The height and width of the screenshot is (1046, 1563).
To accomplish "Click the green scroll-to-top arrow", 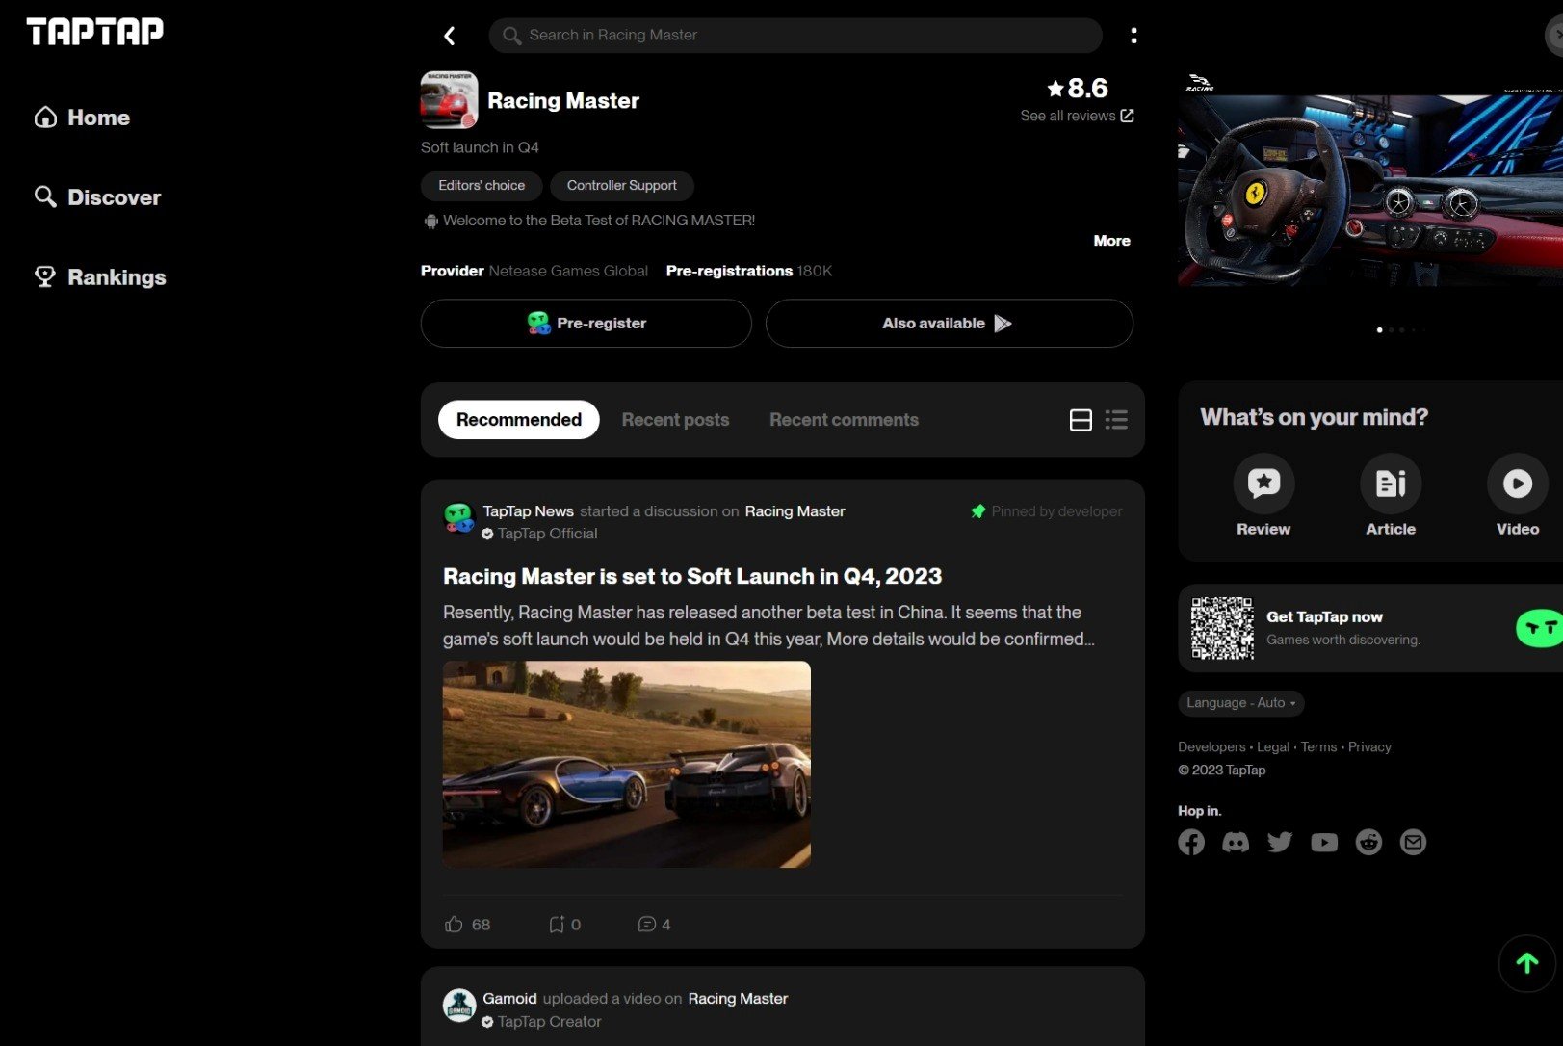I will pos(1527,963).
